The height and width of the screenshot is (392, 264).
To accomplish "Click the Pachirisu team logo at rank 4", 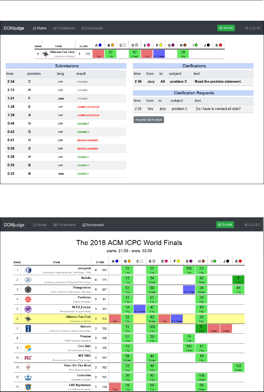I will point(28,300).
